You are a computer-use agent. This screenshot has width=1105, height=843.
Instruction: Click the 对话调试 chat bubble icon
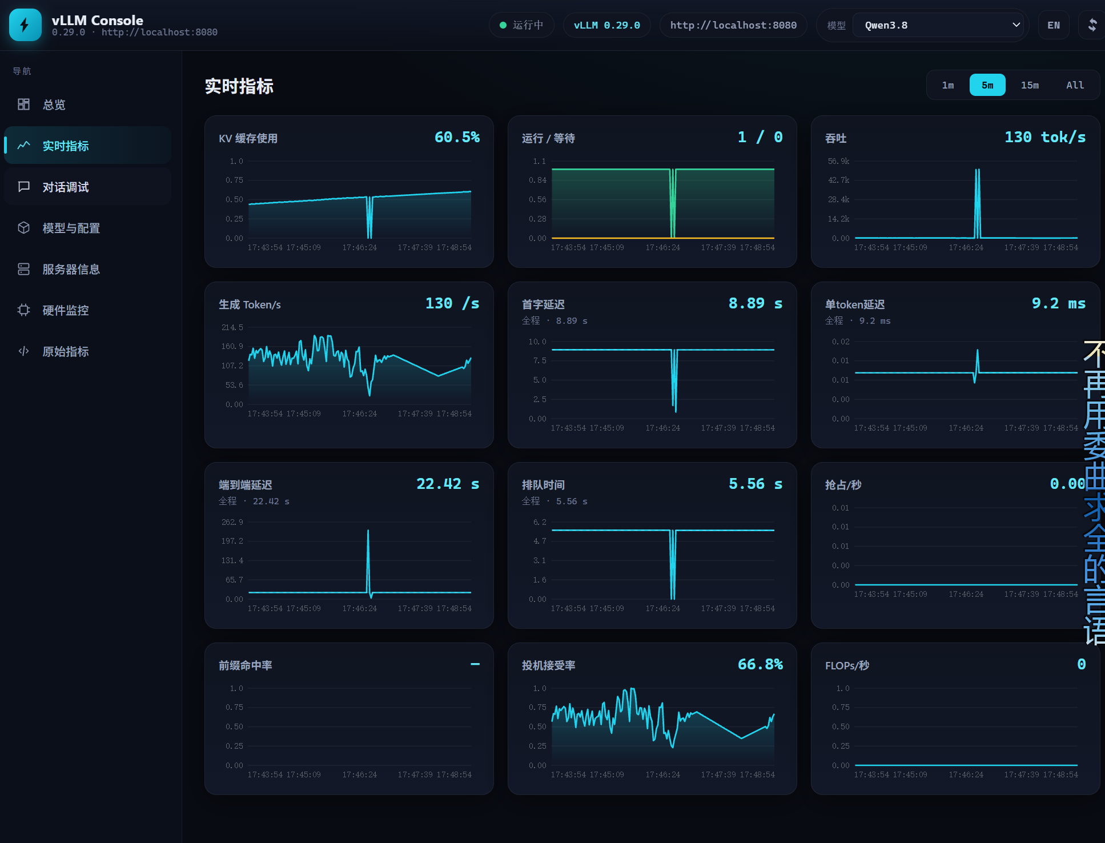click(23, 186)
